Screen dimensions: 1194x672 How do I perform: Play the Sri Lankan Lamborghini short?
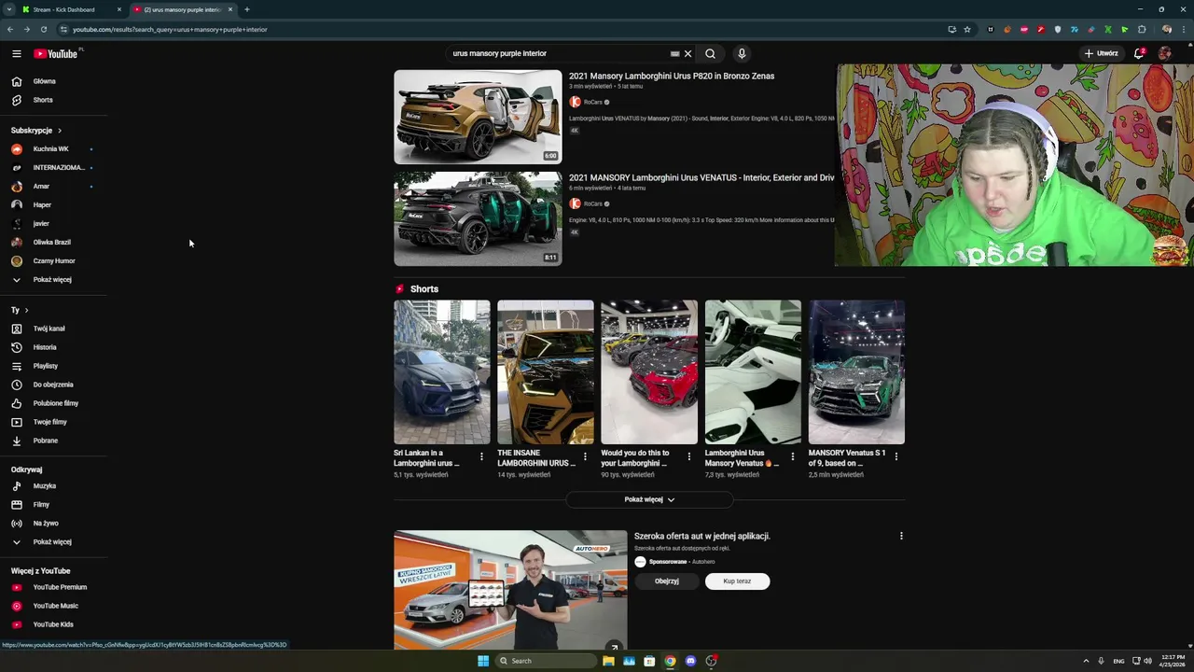[441, 371]
